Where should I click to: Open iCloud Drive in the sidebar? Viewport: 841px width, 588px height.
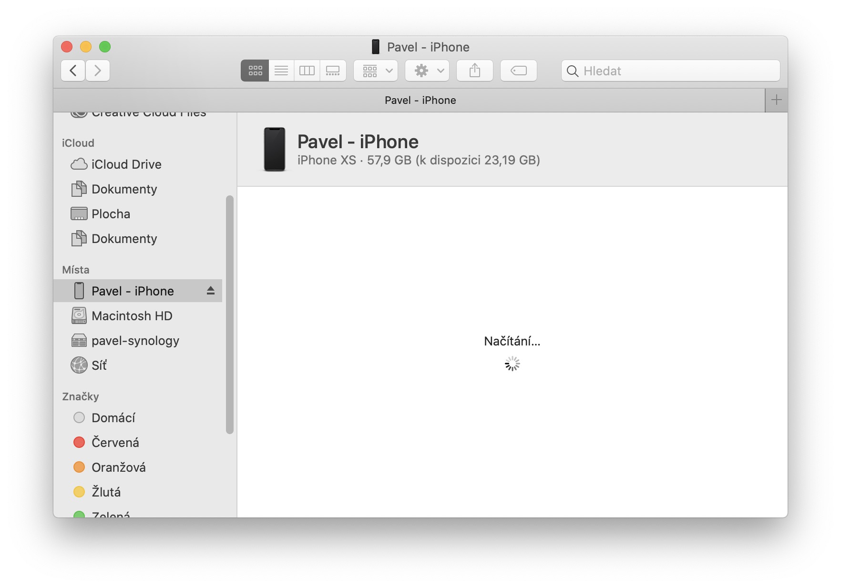[138, 164]
